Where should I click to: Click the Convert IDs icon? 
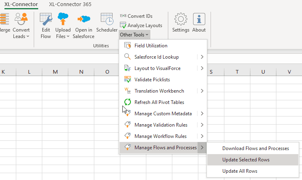coord(123,16)
